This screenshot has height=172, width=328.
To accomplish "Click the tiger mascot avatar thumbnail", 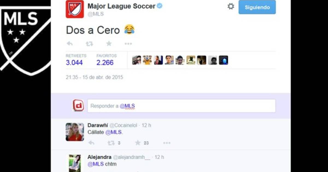I will click(147, 60).
